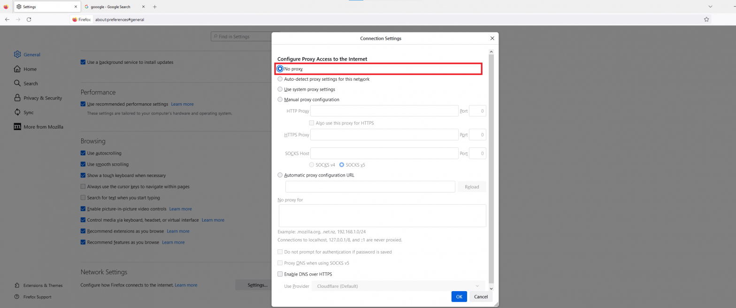Select Manual proxy configuration option
Viewport: 736px width, 308px height.
coord(280,100)
